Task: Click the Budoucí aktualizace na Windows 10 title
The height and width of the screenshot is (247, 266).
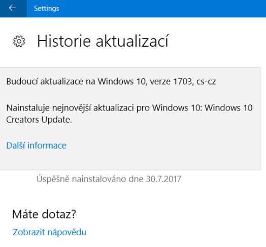Action: click(x=111, y=82)
